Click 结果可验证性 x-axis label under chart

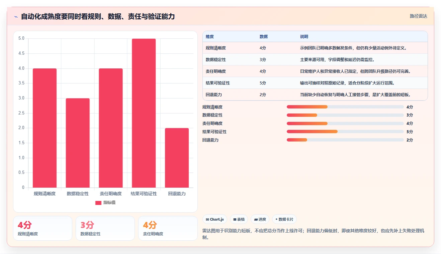point(144,194)
